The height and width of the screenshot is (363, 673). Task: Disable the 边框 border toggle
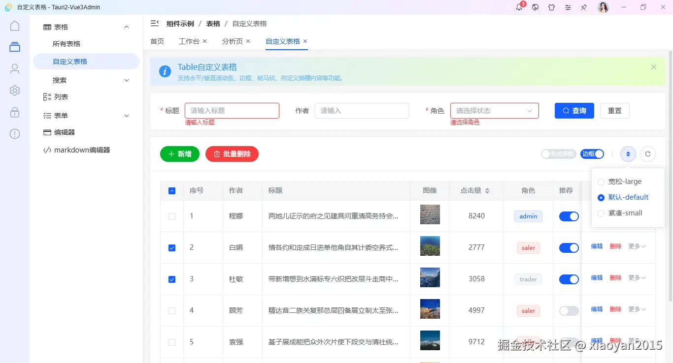coord(592,154)
